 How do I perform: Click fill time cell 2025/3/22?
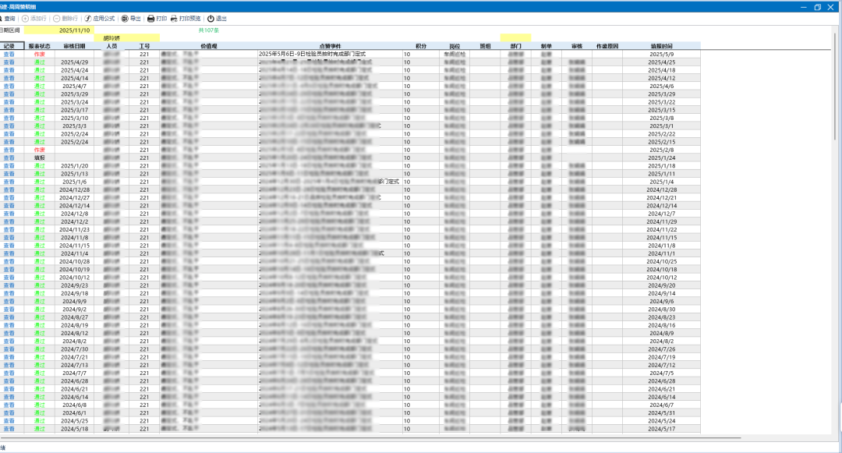(x=662, y=102)
